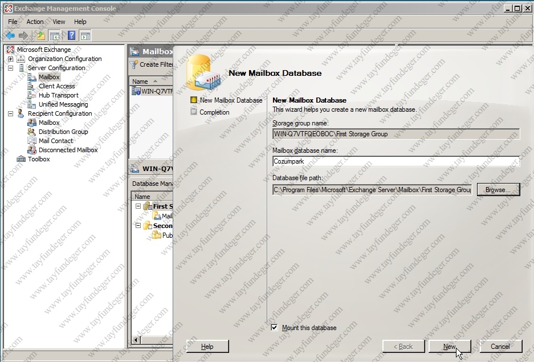This screenshot has width=534, height=362.
Task: Click the Server Configuration server icon
Action: tap(21, 68)
